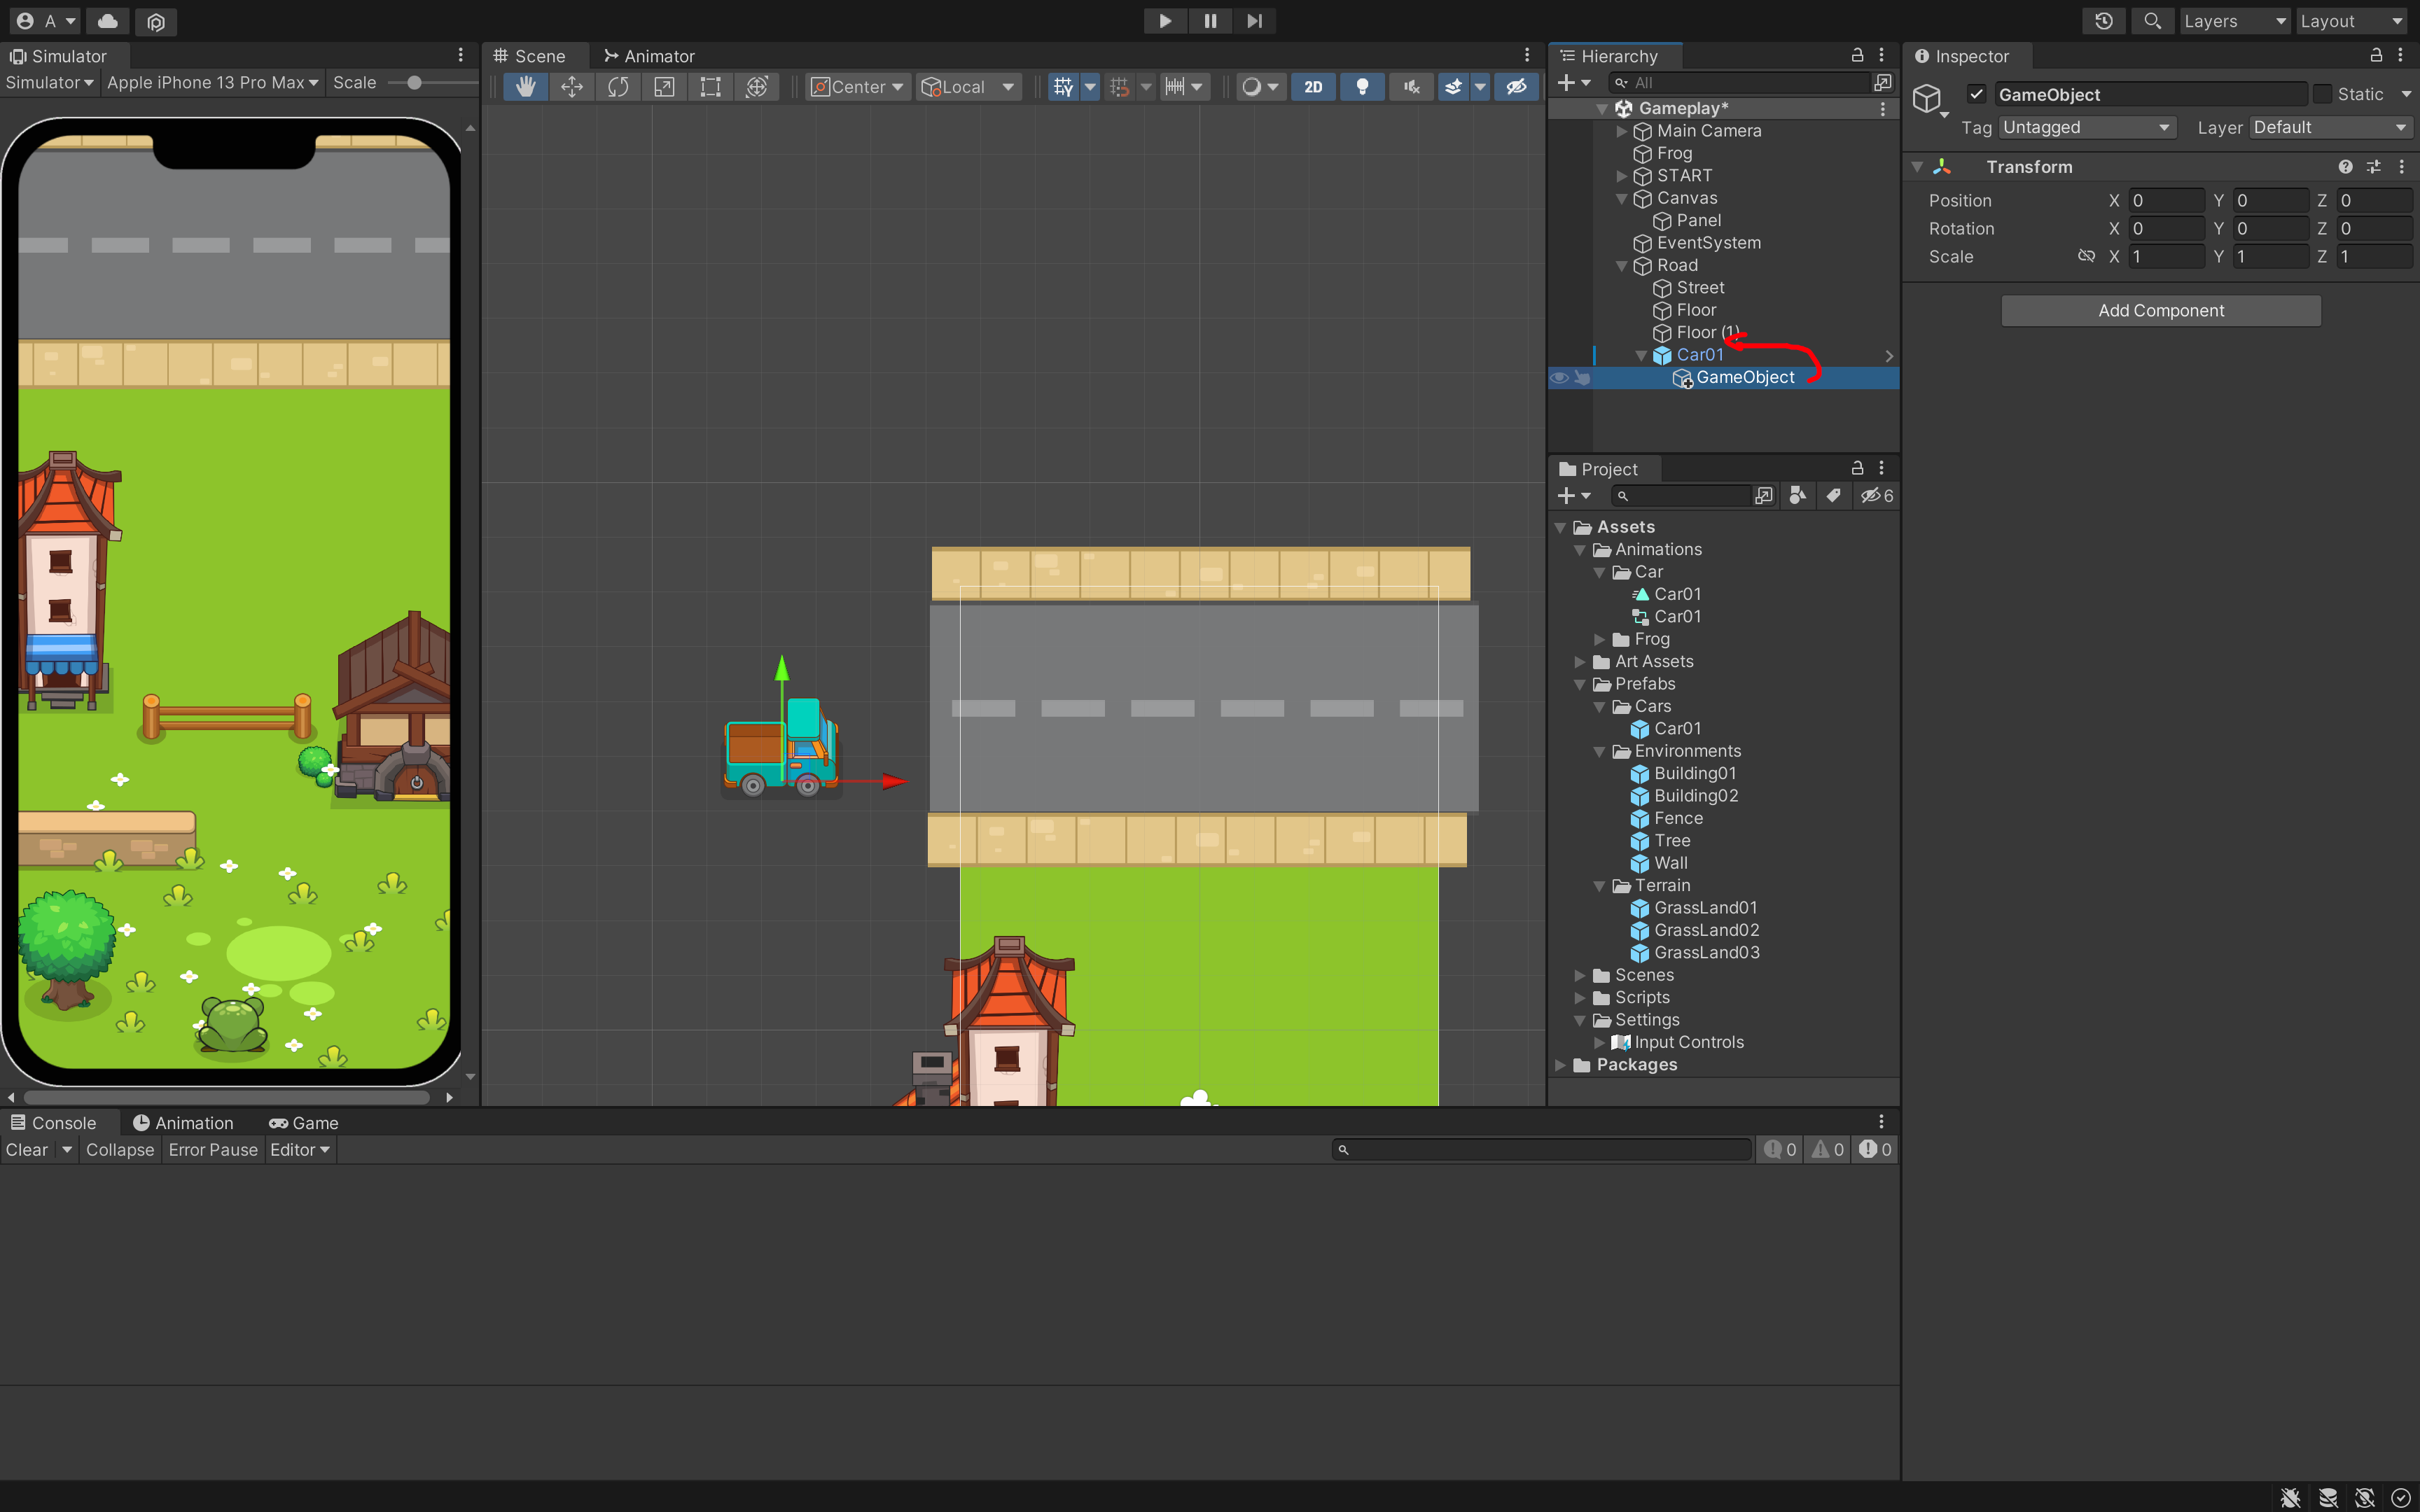Enable the Static checkbox
This screenshot has width=2420, height=1512.
[x=2323, y=94]
